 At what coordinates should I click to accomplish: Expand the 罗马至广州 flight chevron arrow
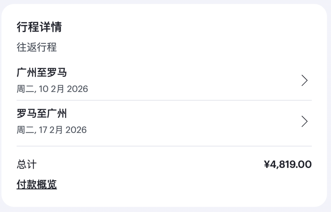[x=304, y=121]
